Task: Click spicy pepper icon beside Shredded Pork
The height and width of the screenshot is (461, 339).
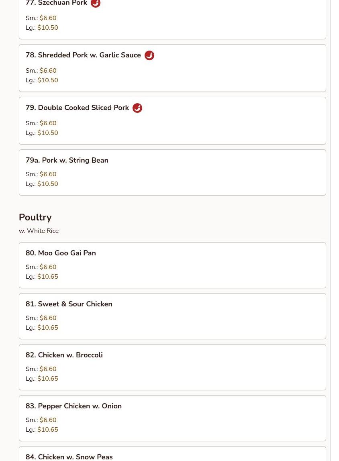Action: [x=149, y=55]
